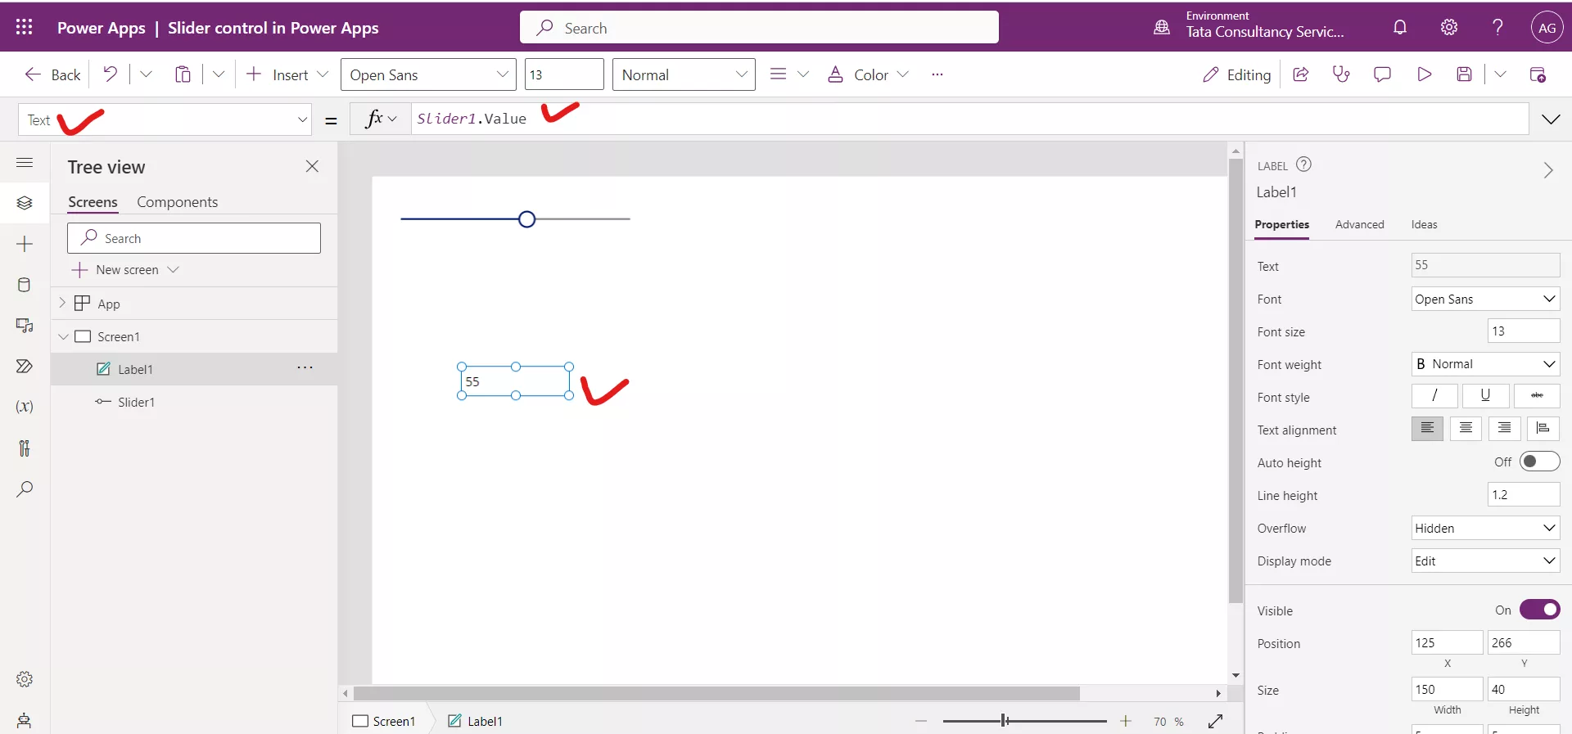Click the Back button

[x=52, y=74]
